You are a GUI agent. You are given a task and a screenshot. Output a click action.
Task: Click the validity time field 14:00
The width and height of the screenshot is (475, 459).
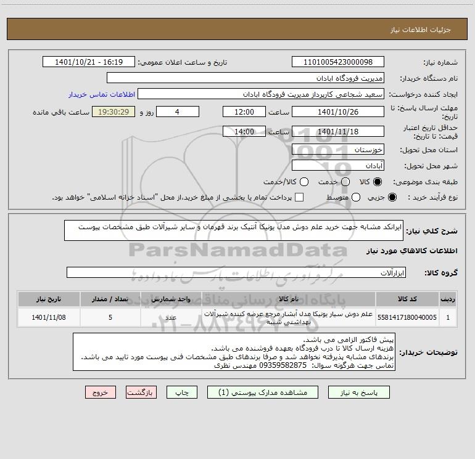pyautogui.click(x=244, y=131)
